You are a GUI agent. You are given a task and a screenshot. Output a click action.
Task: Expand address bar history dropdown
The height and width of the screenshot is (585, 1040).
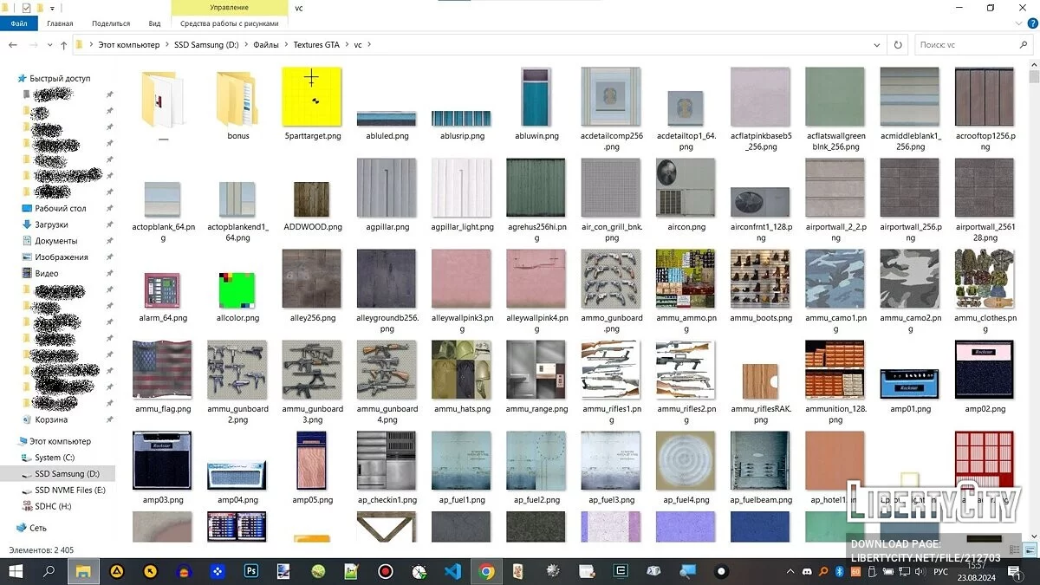[878, 45]
